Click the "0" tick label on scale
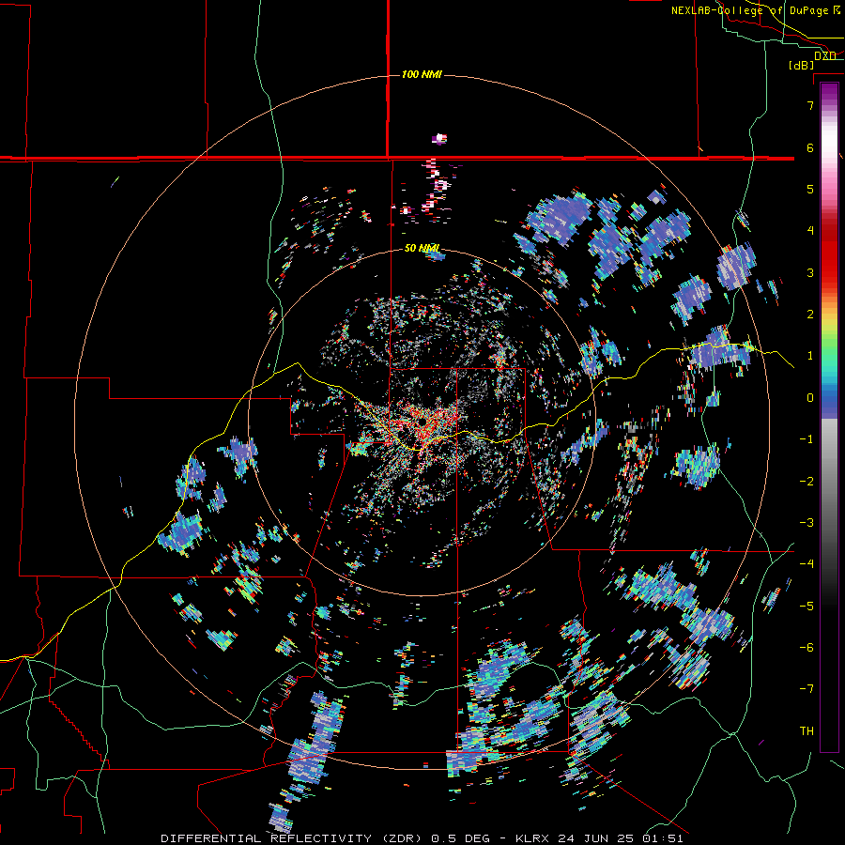This screenshot has height=845, width=845. pyautogui.click(x=810, y=398)
